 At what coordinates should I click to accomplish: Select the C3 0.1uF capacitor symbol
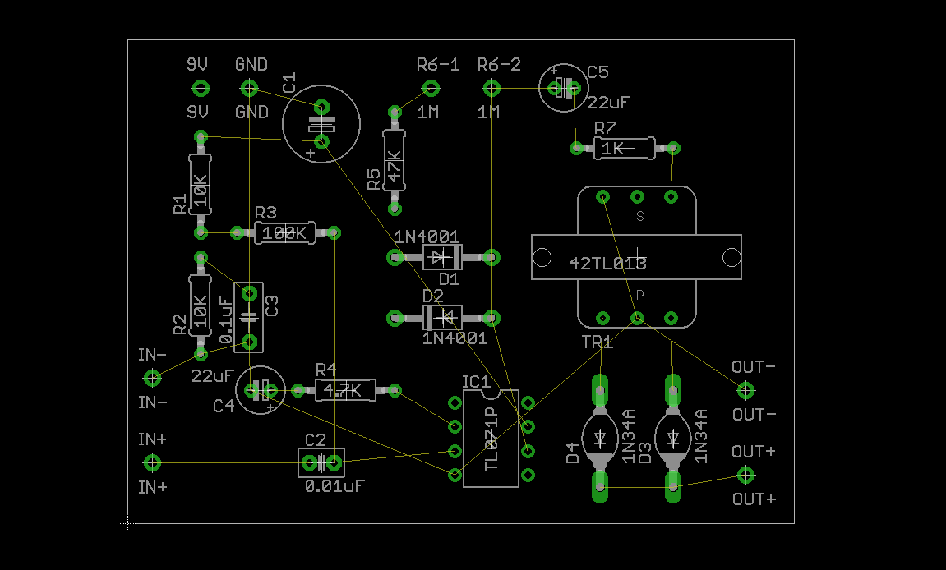click(x=249, y=317)
